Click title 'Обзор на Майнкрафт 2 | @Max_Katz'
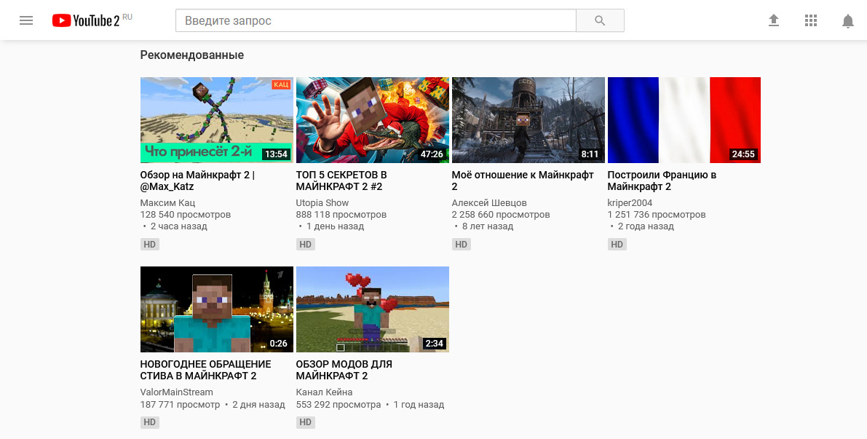Viewport: 867px width, 439px height. pos(197,181)
